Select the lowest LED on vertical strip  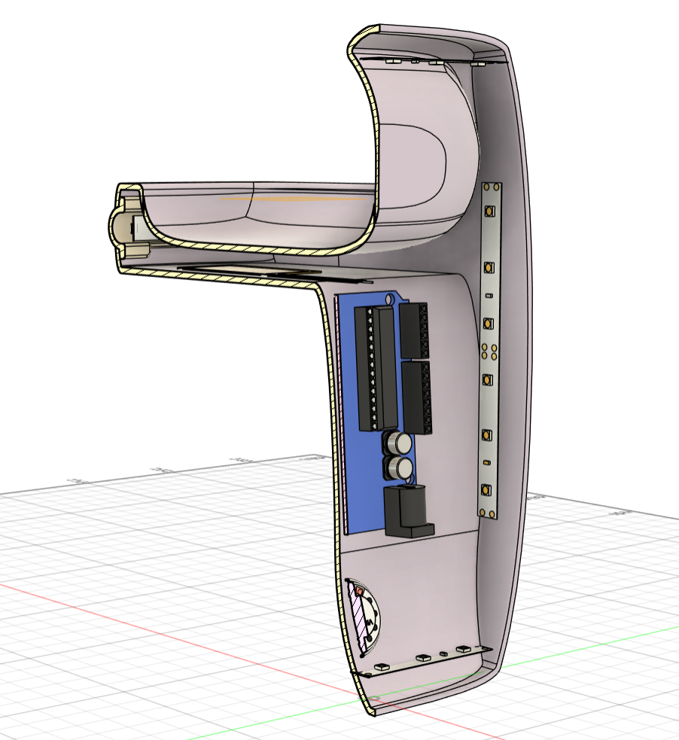point(488,489)
